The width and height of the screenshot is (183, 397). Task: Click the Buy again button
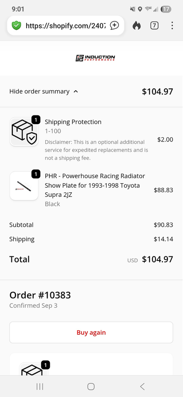pos(91,332)
